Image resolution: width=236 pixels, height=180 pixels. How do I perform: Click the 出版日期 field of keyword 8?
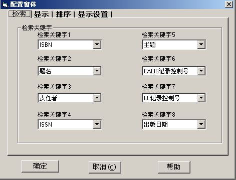point(170,124)
